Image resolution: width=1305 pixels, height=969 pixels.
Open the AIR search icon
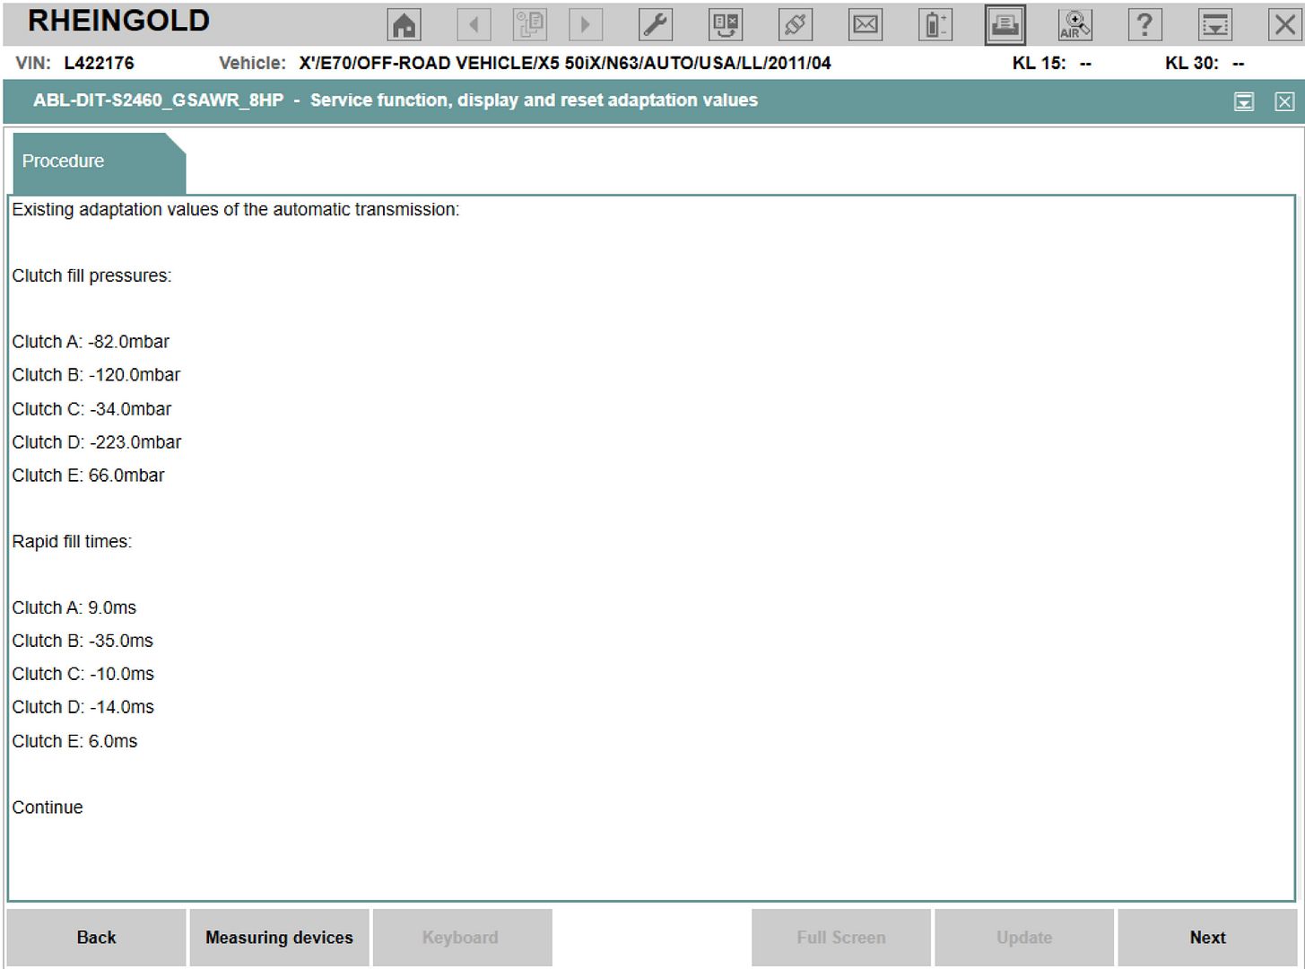(x=1074, y=24)
